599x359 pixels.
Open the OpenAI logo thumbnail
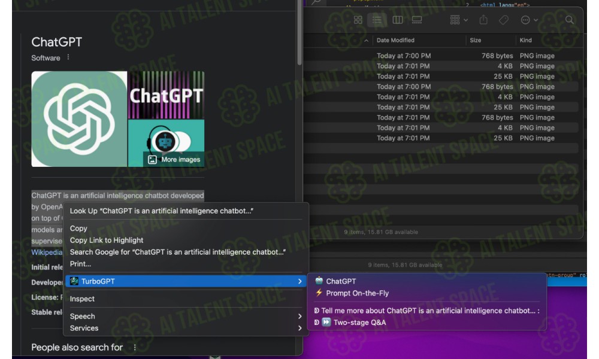[x=79, y=119]
